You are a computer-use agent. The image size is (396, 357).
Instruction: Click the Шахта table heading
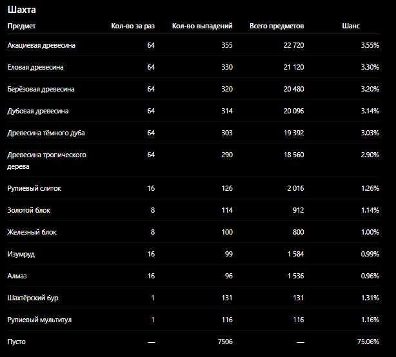click(22, 10)
